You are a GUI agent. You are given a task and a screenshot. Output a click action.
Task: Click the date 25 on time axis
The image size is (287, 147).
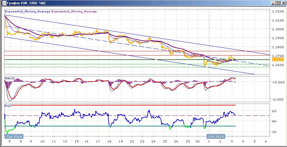click(165, 141)
